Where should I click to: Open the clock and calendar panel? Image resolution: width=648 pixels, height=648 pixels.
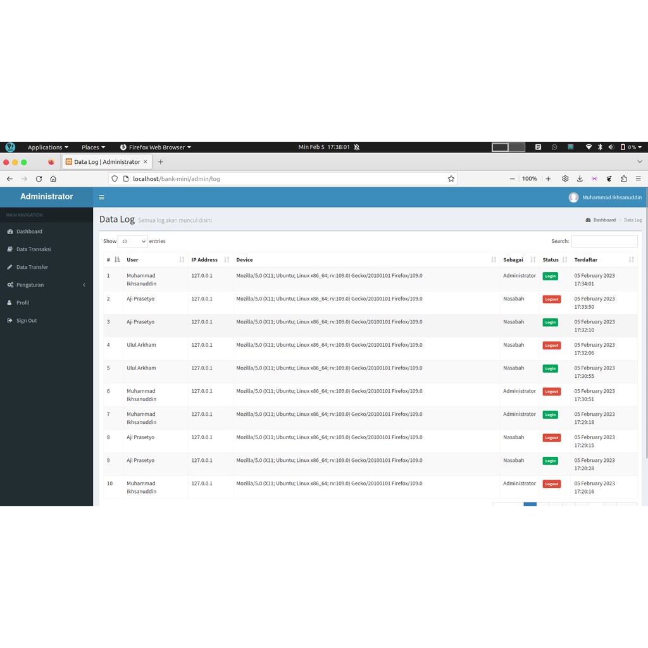pyautogui.click(x=324, y=147)
